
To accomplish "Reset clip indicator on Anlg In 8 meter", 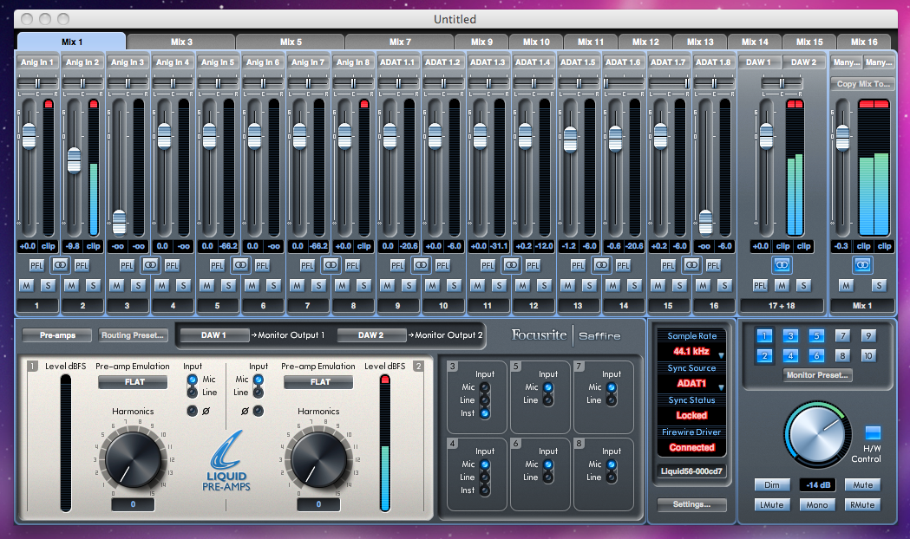I will click(x=364, y=104).
